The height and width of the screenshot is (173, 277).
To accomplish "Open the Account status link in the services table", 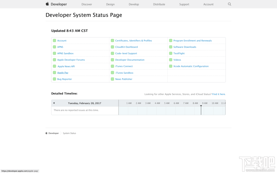I will pos(62,41).
